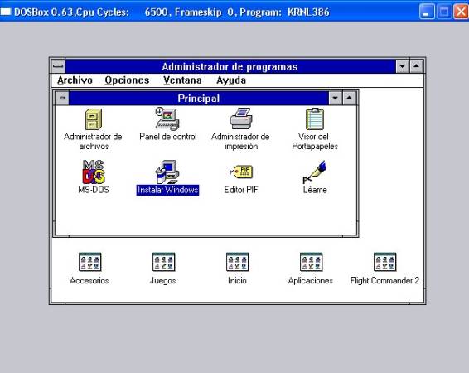Minimize the Principal group window
Viewport: 469px width, 373px height.
pos(335,98)
